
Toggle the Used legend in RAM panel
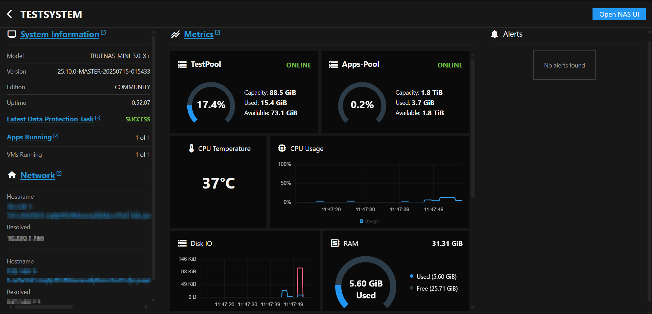coord(433,276)
